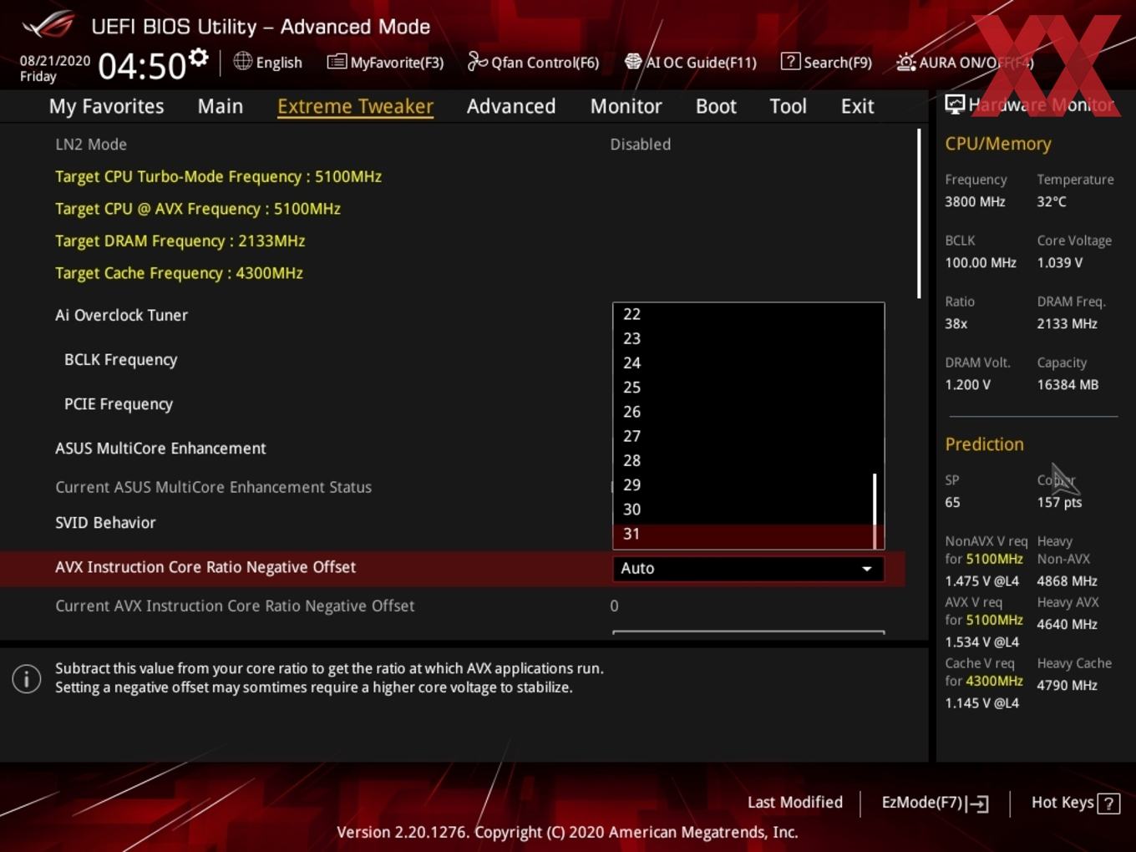Viewport: 1136px width, 852px height.
Task: Click the globe language icon
Action: coord(242,61)
